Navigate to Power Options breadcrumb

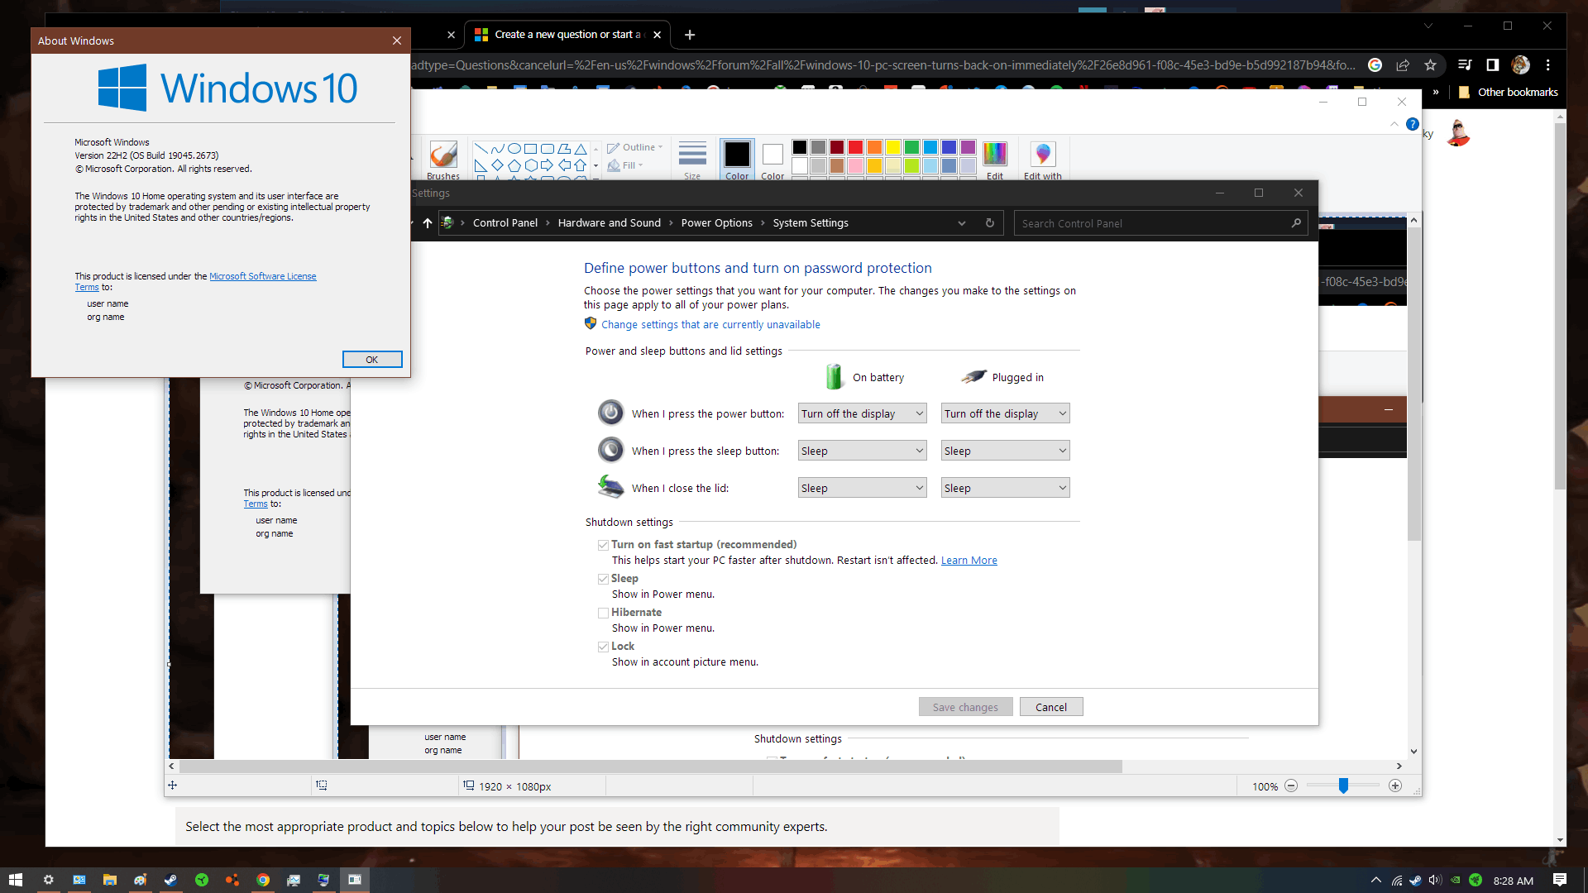point(716,223)
